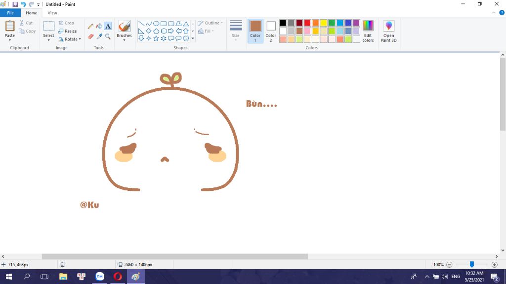Expand the Paste dropdown arrow
The height and width of the screenshot is (284, 506).
(x=10, y=40)
